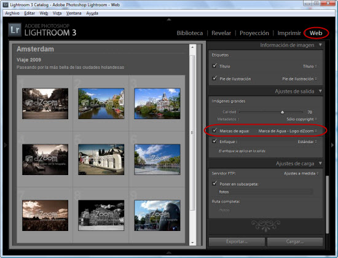The width and height of the screenshot is (338, 258).
Task: Collapse the Información de imagen panel
Action: 321,45
